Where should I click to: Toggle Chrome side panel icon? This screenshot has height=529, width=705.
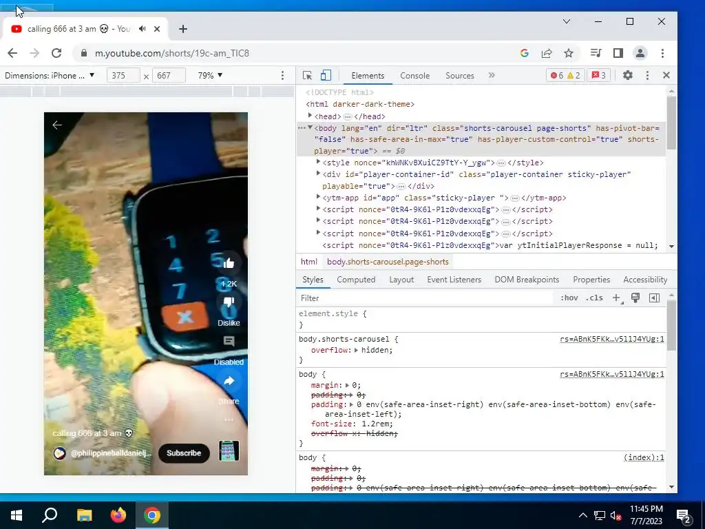tap(618, 53)
